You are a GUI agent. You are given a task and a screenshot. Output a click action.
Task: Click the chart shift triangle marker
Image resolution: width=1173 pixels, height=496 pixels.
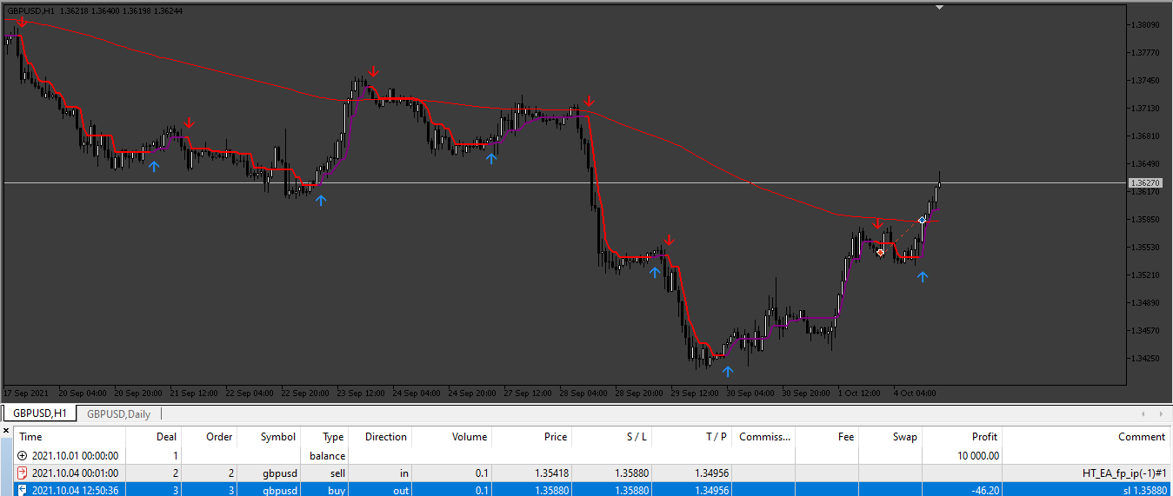tap(939, 7)
